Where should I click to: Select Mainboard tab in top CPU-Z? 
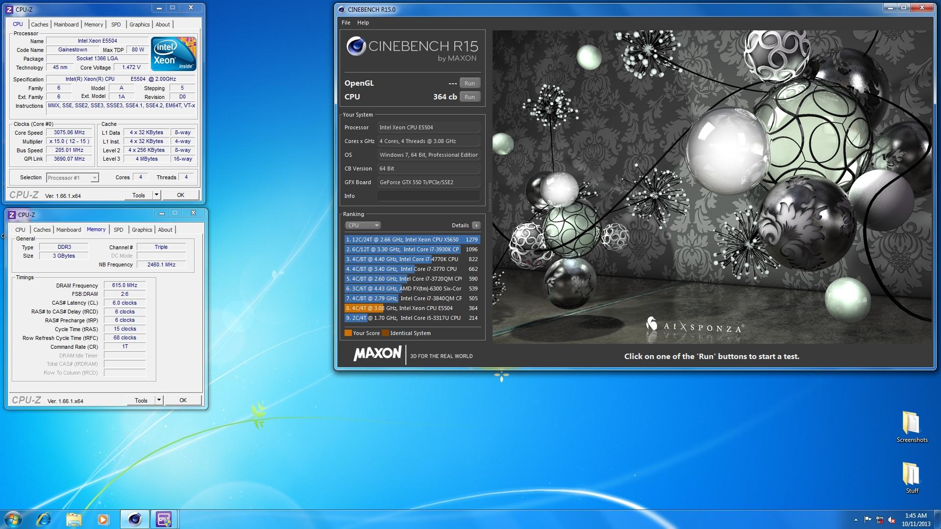pos(66,24)
